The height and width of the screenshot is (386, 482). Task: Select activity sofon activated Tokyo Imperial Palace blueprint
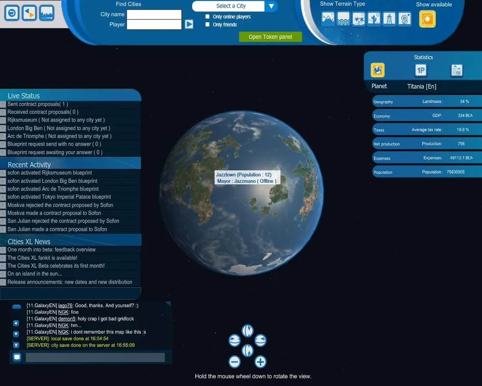(59, 197)
